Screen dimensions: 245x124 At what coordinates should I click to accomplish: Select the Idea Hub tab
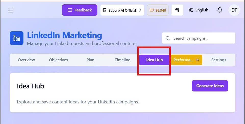pyautogui.click(x=154, y=60)
